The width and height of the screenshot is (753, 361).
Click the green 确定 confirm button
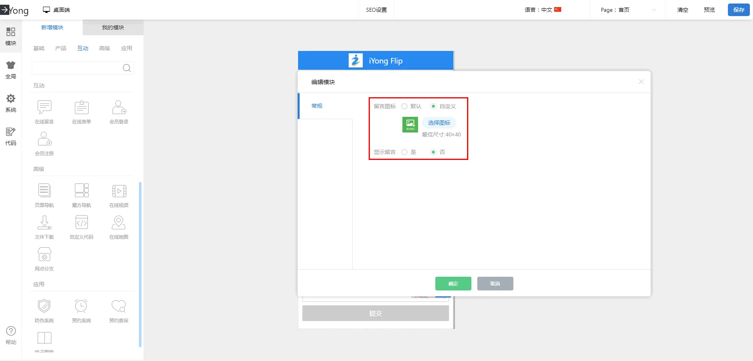453,283
